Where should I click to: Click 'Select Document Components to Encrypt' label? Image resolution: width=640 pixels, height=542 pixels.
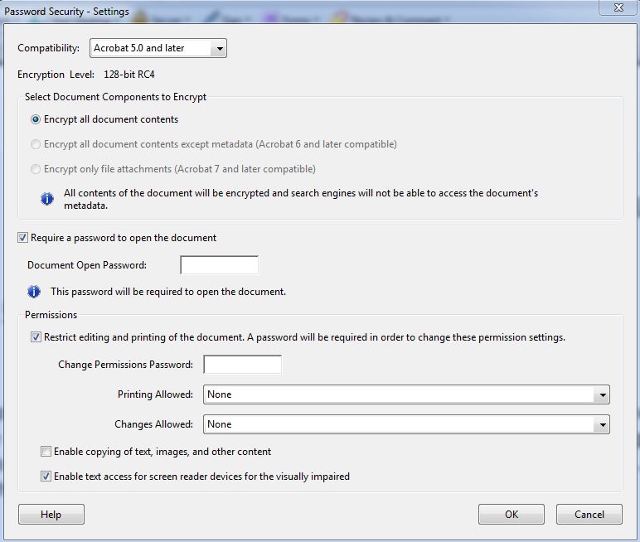coord(115,97)
